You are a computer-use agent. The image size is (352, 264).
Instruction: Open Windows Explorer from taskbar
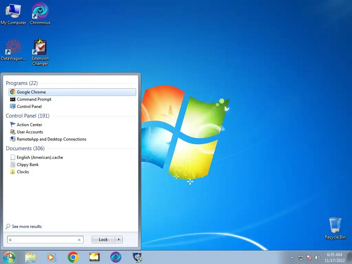click(x=31, y=257)
